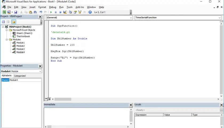The height and width of the screenshot is (128, 224).
Task: Open Find with the binoculars icon
Action: point(35,12)
